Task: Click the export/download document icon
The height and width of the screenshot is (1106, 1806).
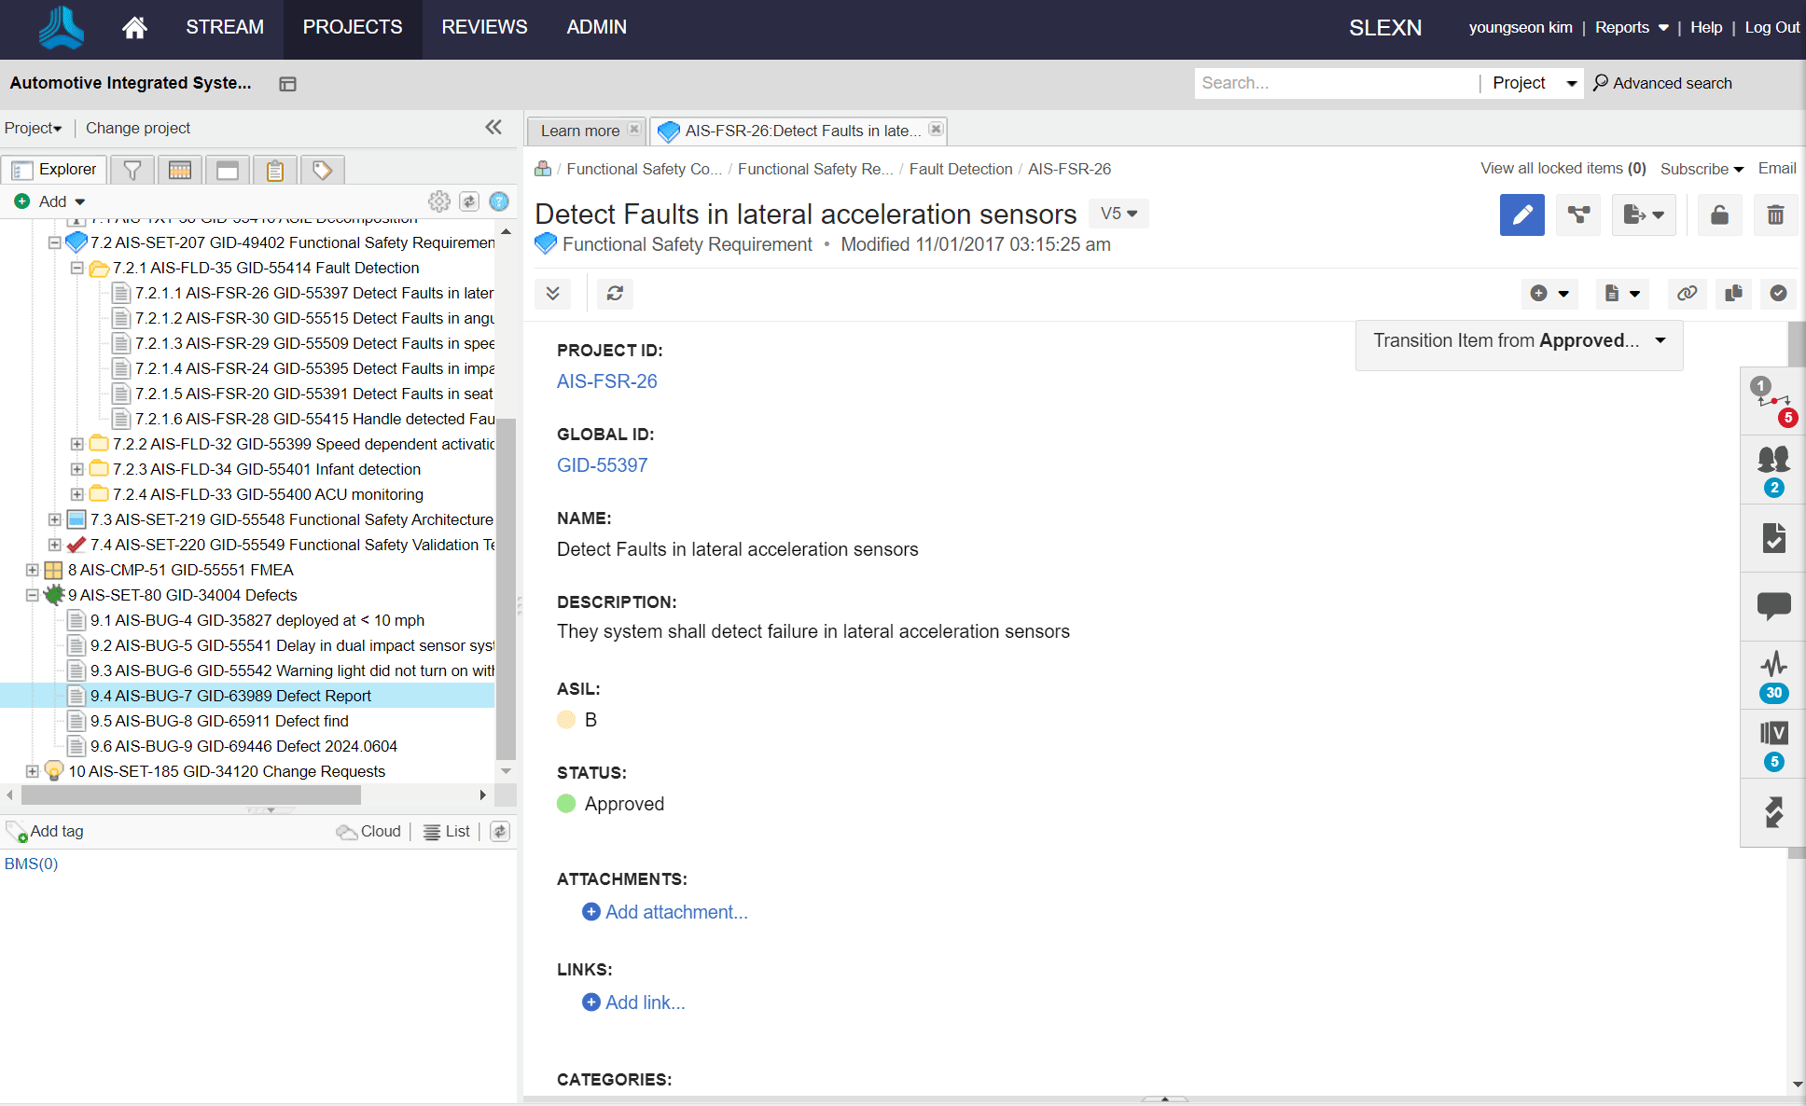Action: pyautogui.click(x=1642, y=213)
